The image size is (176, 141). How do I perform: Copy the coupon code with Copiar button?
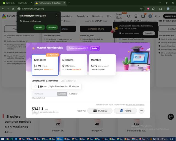coord(95,48)
